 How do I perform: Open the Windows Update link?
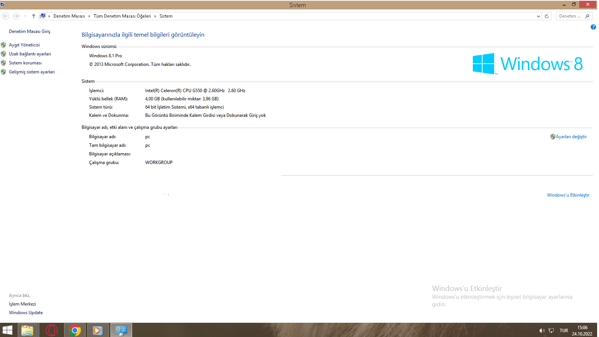[x=26, y=313]
